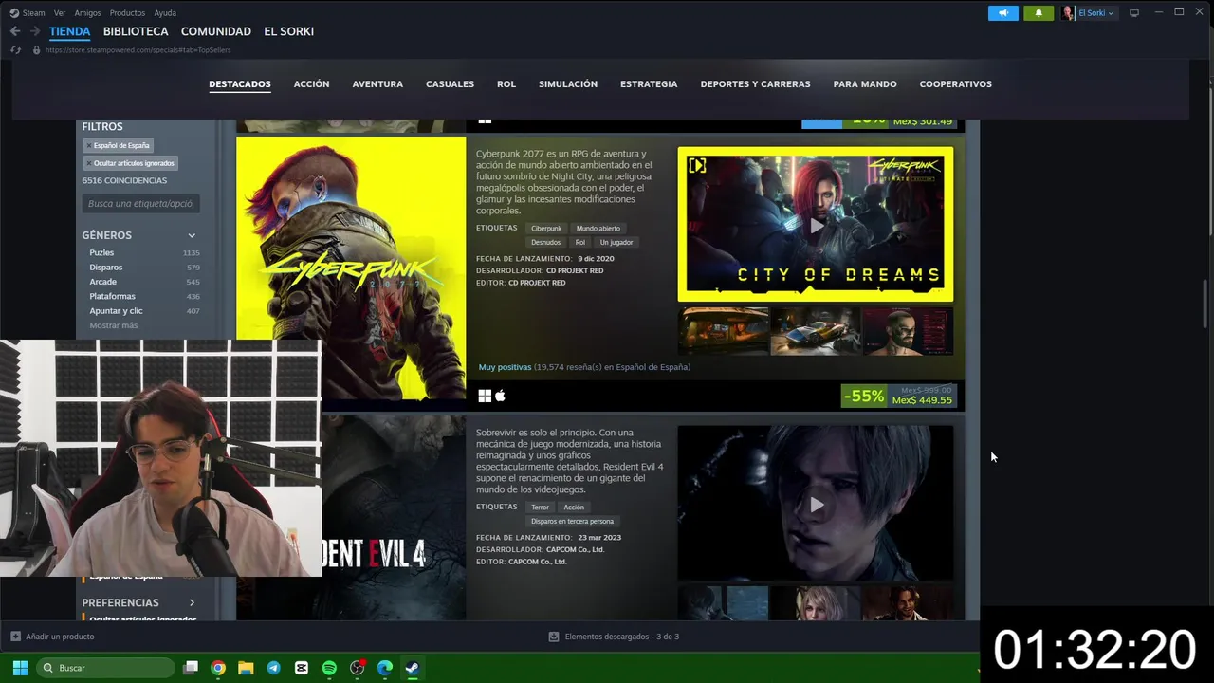Show more genres with Mostrar más
This screenshot has width=1214, height=683.
[x=113, y=325]
